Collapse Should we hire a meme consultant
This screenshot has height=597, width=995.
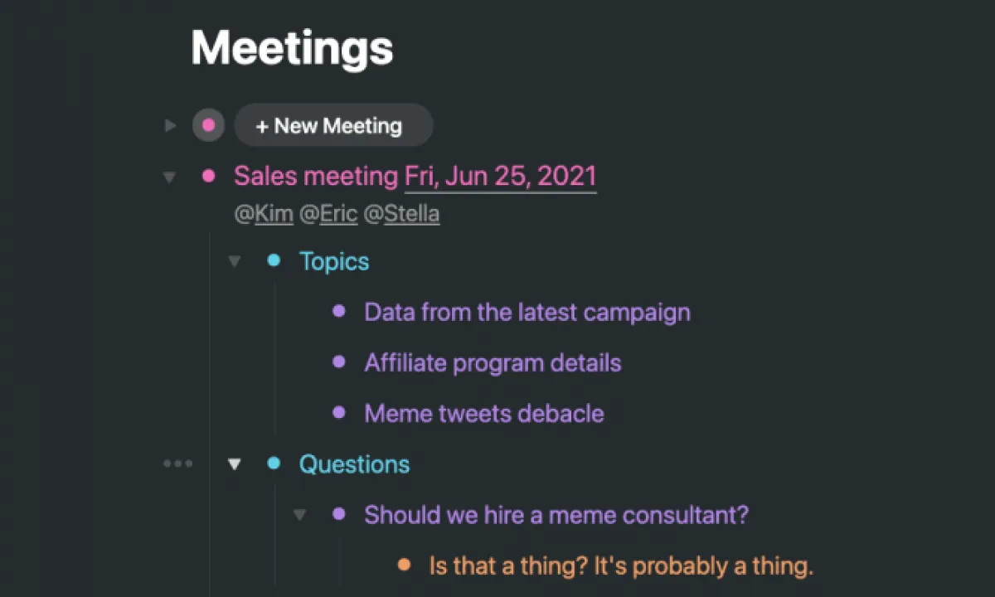coord(299,515)
